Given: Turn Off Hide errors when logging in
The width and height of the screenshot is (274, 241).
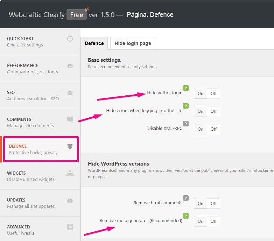Looking at the screenshot, I should (x=213, y=111).
